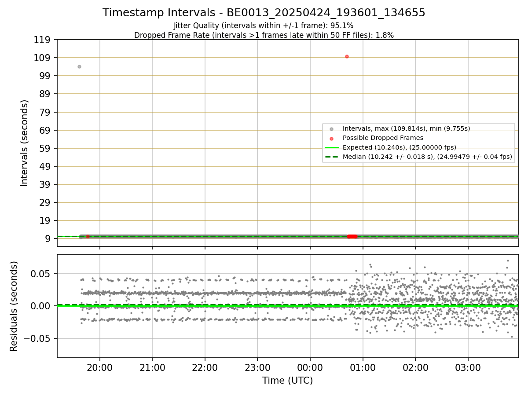Click the '20:00' x-axis tick label
Screen dimensions: 528x396
(x=99, y=368)
